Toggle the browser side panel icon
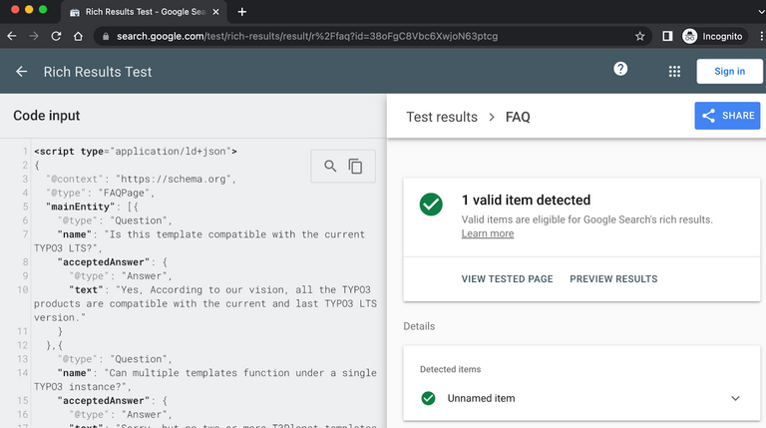 point(666,36)
